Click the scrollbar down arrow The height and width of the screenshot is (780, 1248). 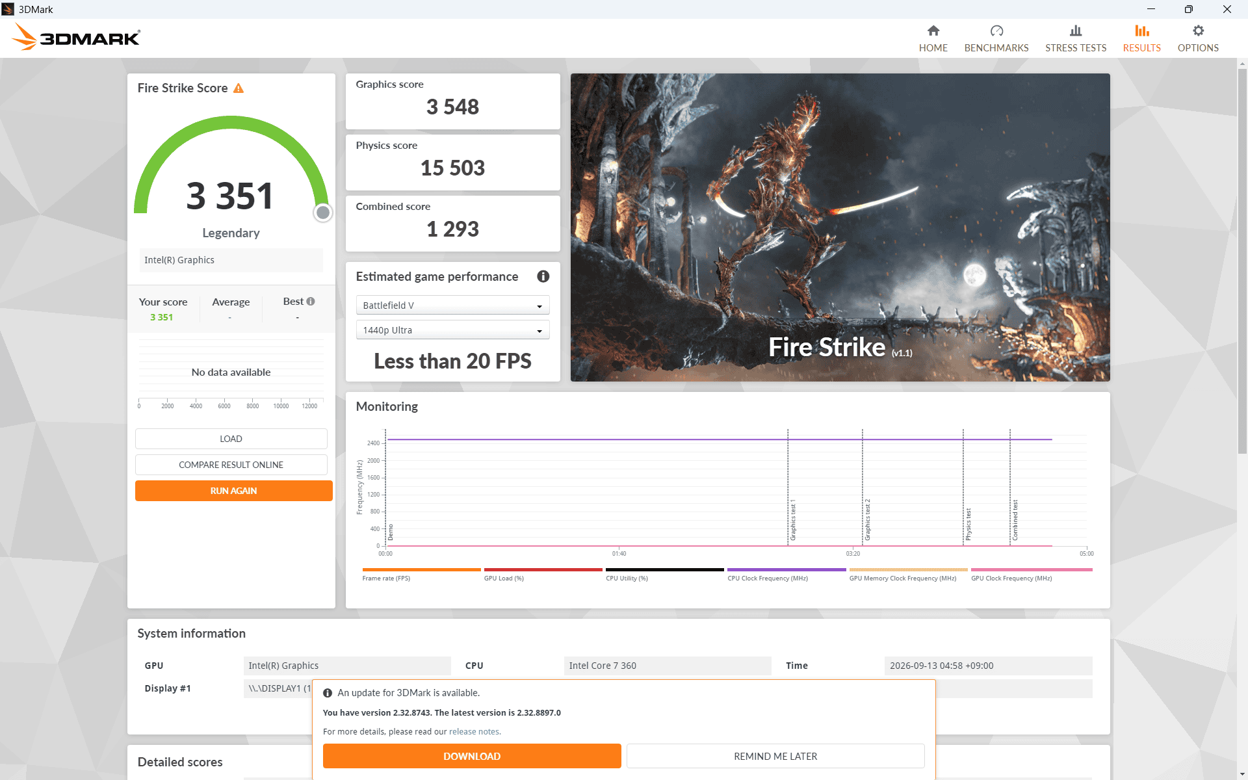(x=1242, y=774)
